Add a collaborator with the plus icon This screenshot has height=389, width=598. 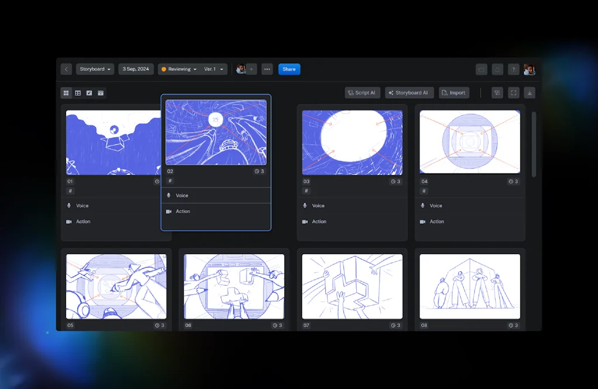click(x=252, y=69)
